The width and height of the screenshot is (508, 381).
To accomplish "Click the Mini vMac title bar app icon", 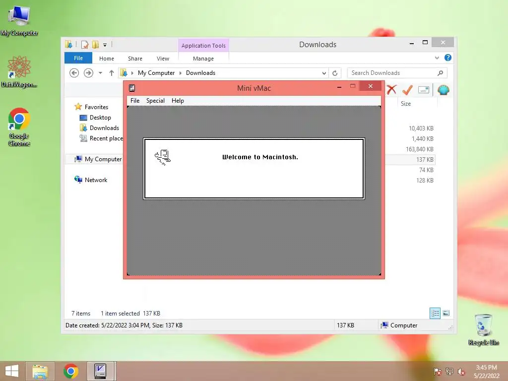I will coord(132,88).
